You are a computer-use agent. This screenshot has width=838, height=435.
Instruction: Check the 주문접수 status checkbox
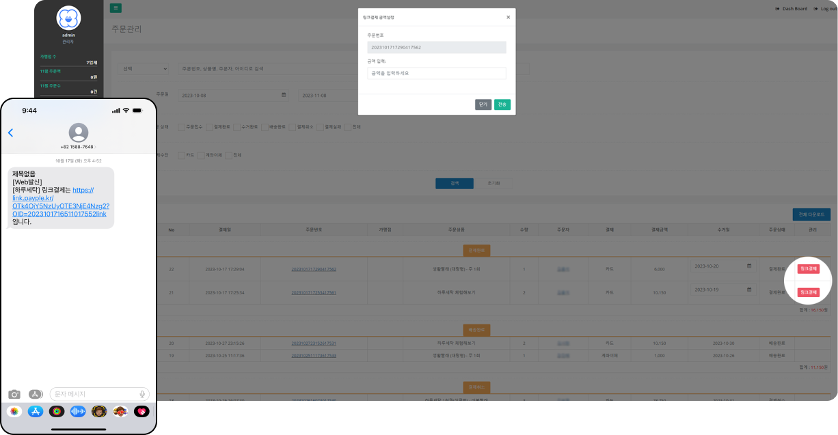click(181, 127)
